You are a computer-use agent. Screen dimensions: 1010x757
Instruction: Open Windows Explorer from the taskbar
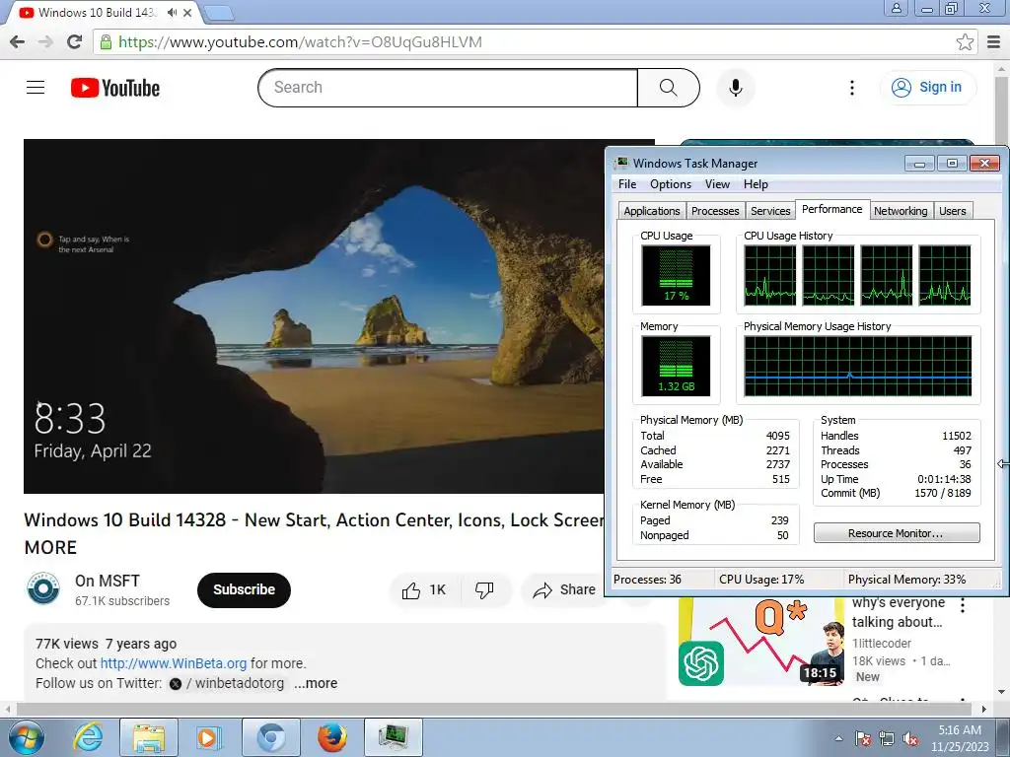[x=149, y=737]
